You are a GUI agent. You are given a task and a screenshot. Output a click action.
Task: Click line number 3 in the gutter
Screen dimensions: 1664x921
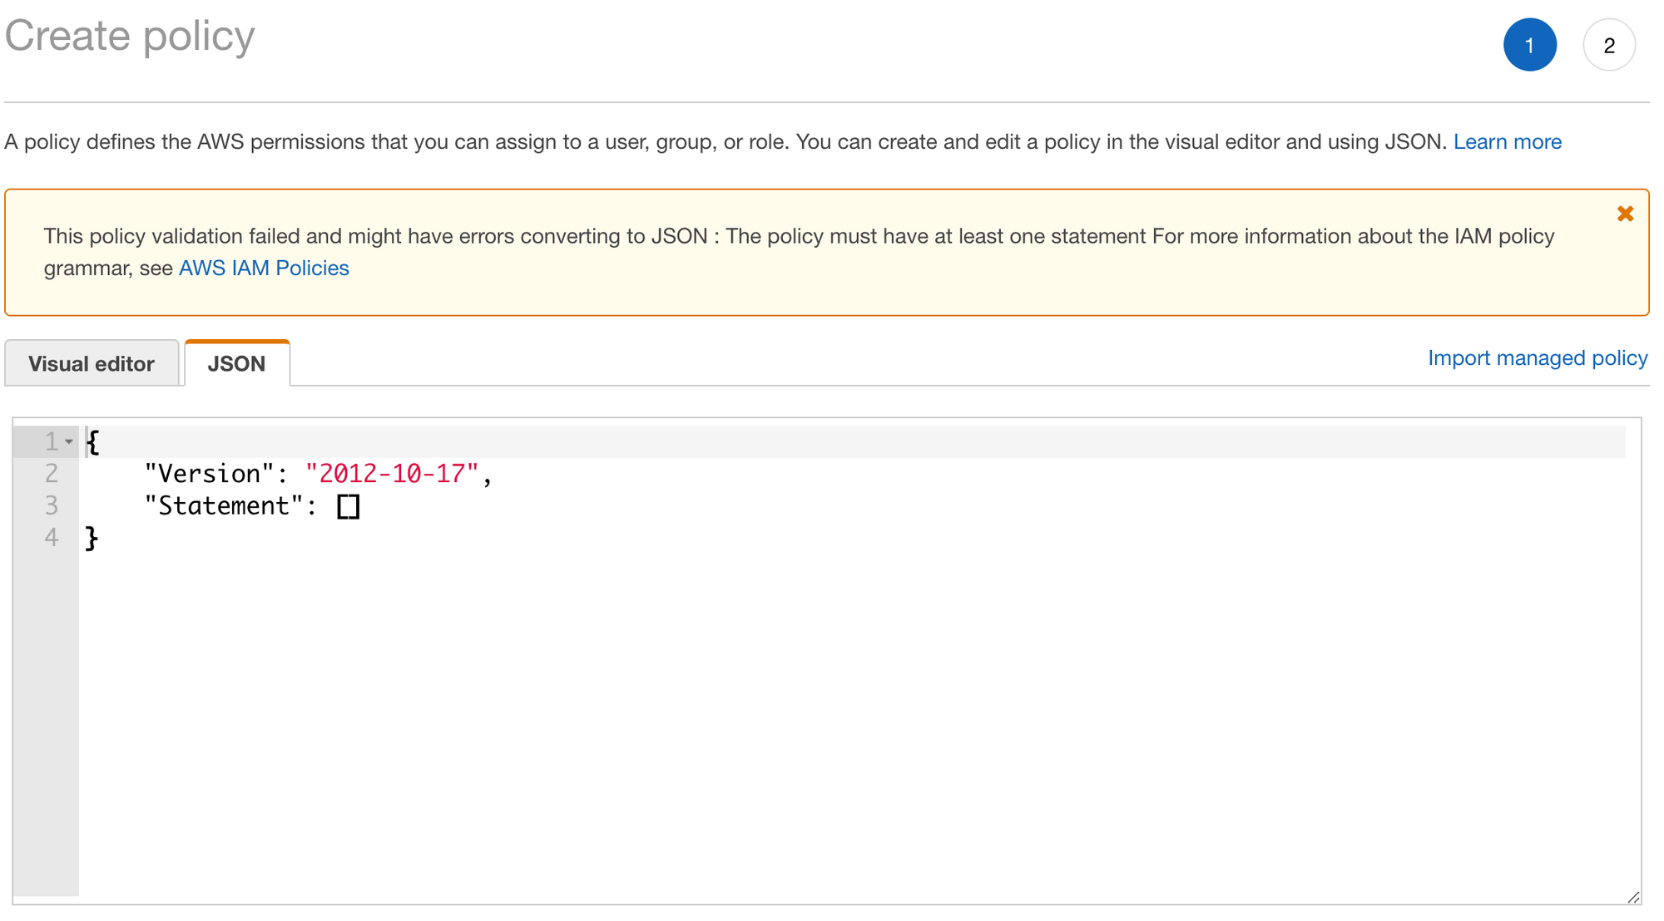point(52,505)
